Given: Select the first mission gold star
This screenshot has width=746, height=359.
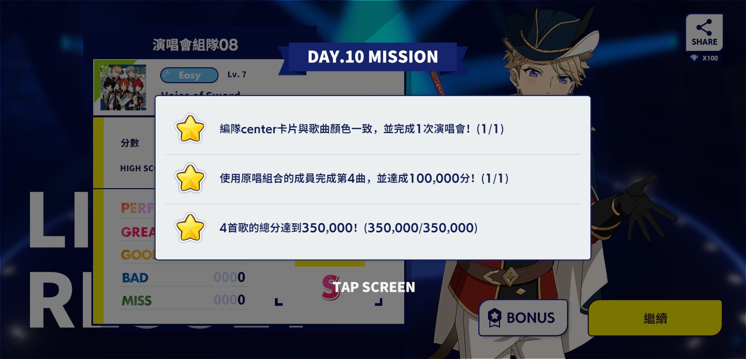Looking at the screenshot, I should [x=190, y=129].
